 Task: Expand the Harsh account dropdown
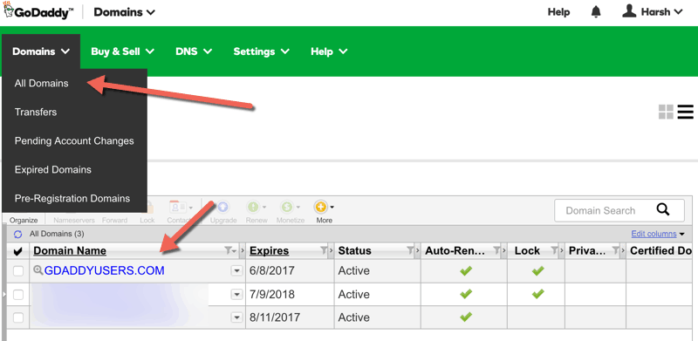652,12
